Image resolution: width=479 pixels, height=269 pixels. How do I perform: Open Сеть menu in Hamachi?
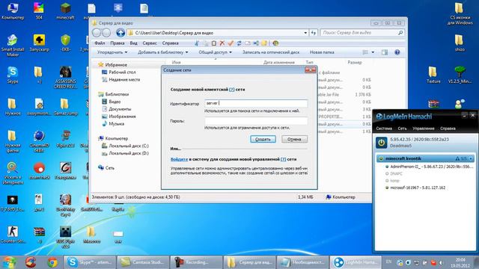[x=403, y=129]
